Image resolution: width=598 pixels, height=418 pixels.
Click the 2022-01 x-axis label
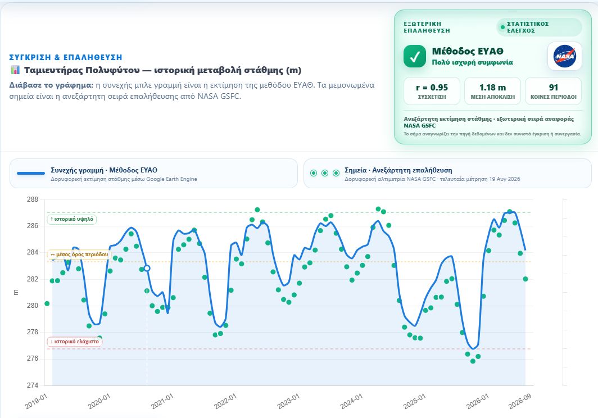tap(225, 401)
